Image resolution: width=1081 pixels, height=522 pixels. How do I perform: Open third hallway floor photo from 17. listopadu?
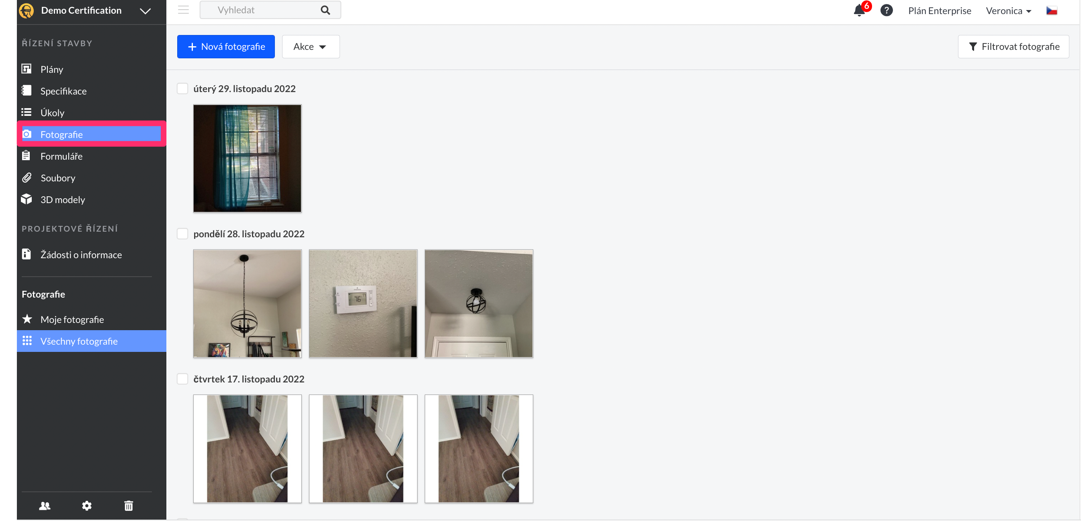pyautogui.click(x=479, y=449)
